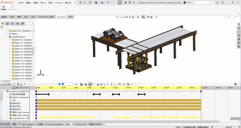The width and height of the screenshot is (241, 128).
Task: Stop playback in the Motion toolbar
Action: click(x=28, y=84)
